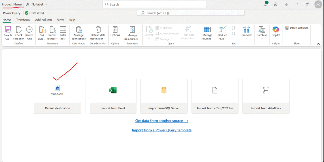Focus the Search (Alt + Q) field
Viewport: 324px width, 162px height.
(190, 13)
